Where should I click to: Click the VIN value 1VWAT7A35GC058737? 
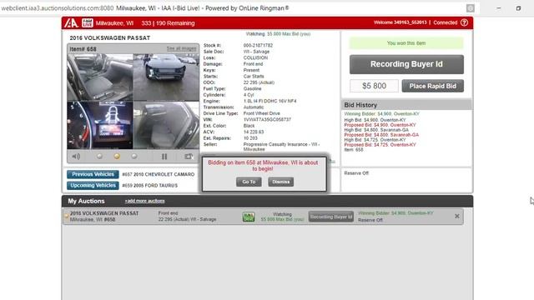click(267, 119)
